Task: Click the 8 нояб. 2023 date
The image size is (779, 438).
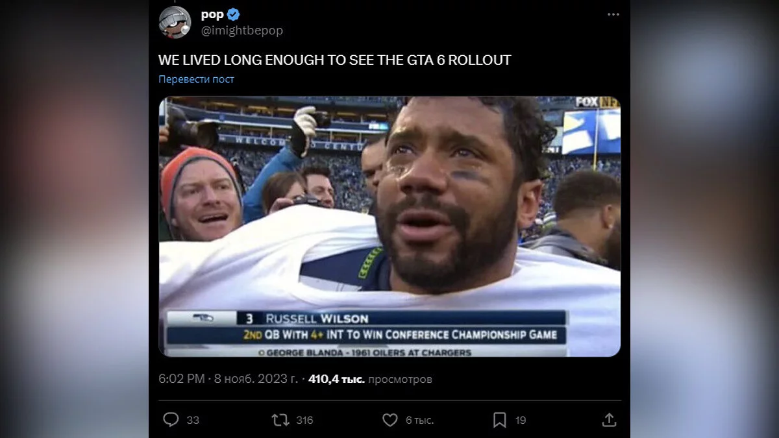Action: 256,379
